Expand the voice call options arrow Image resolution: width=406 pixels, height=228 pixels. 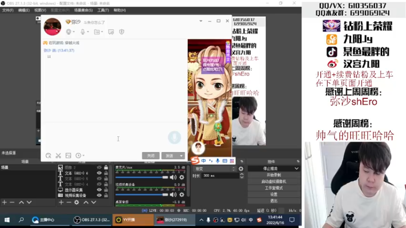pyautogui.click(x=88, y=32)
